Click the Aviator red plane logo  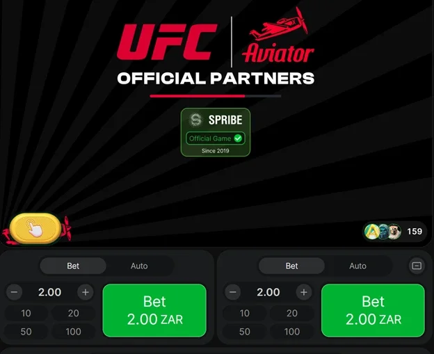pos(278,38)
